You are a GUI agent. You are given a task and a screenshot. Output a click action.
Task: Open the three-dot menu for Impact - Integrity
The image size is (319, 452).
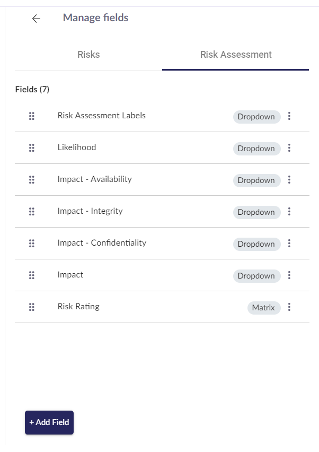(289, 212)
